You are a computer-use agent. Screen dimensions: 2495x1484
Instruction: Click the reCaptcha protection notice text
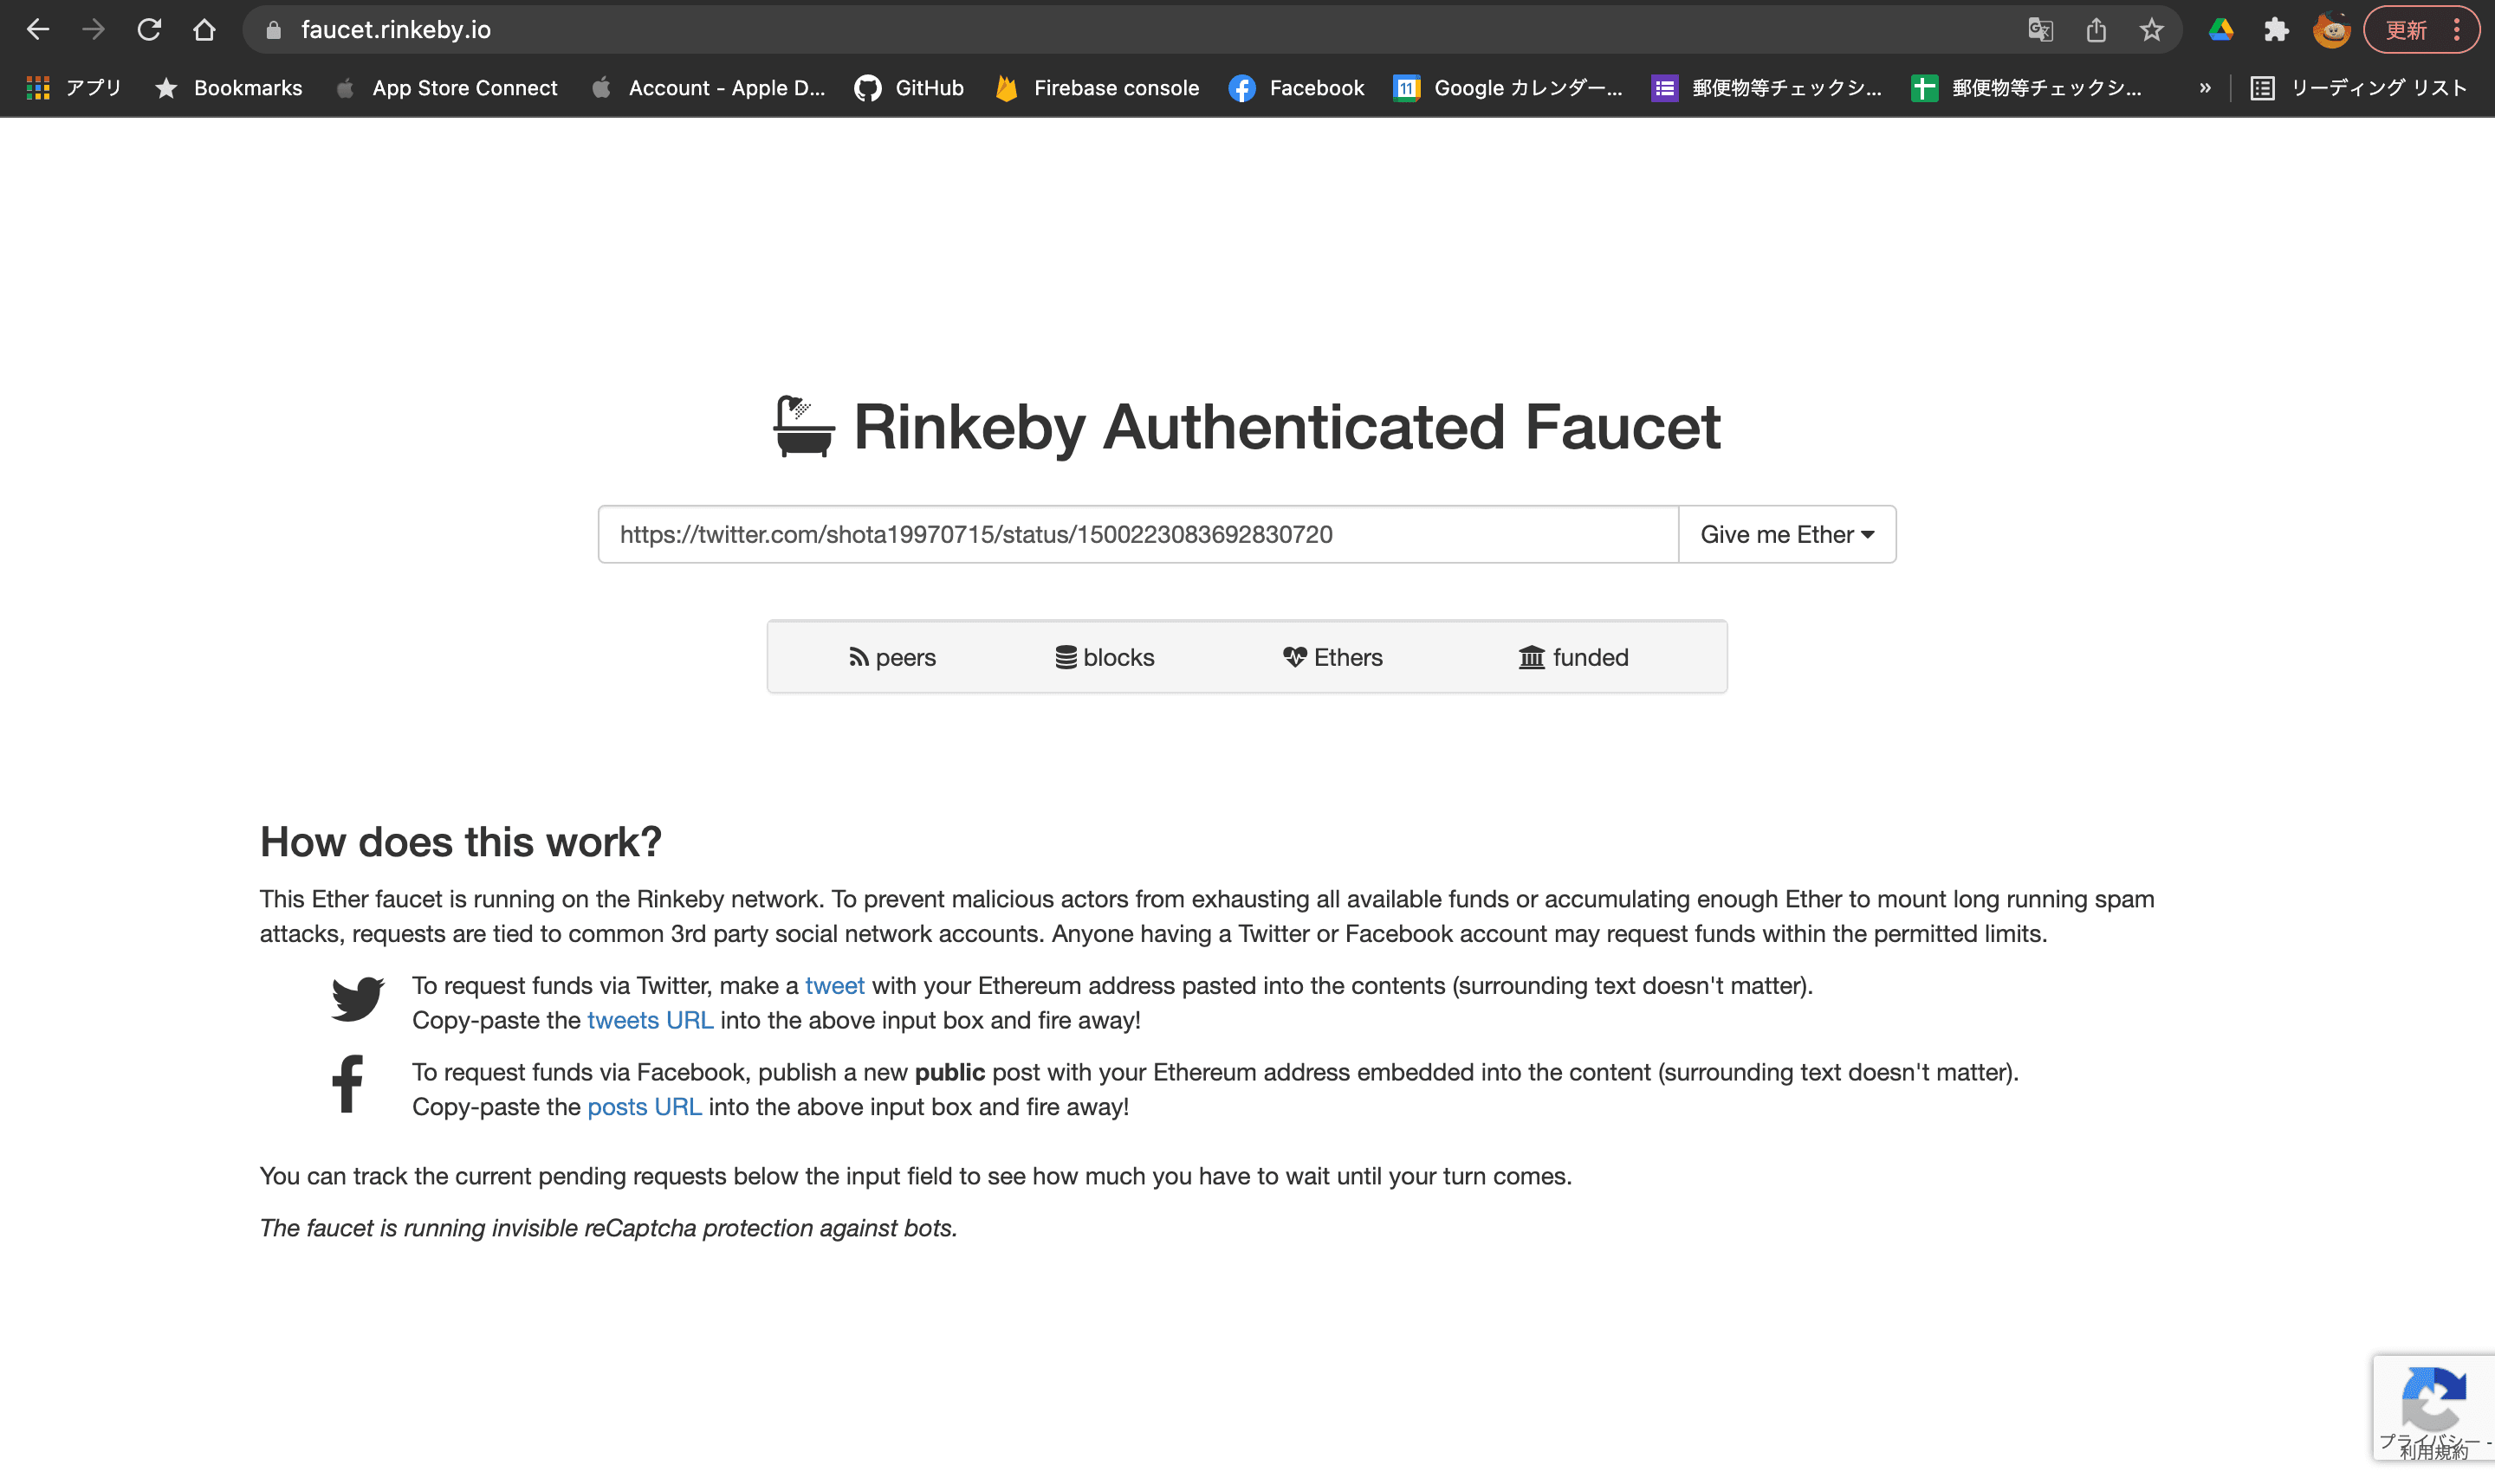pos(608,1228)
